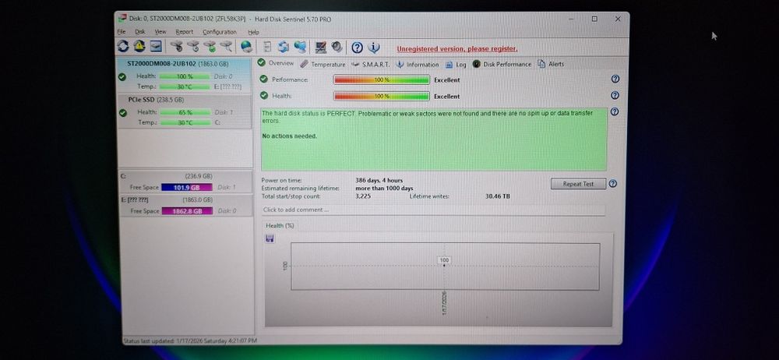Image resolution: width=779 pixels, height=360 pixels.
Task: Switch to the Information tab
Action: [x=418, y=65]
